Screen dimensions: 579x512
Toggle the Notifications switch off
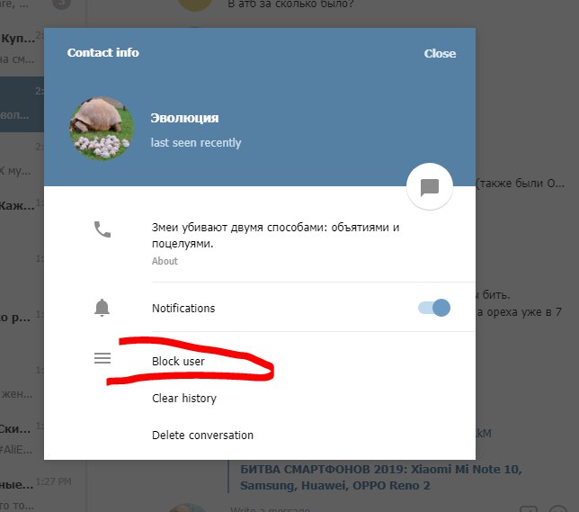pyautogui.click(x=434, y=308)
